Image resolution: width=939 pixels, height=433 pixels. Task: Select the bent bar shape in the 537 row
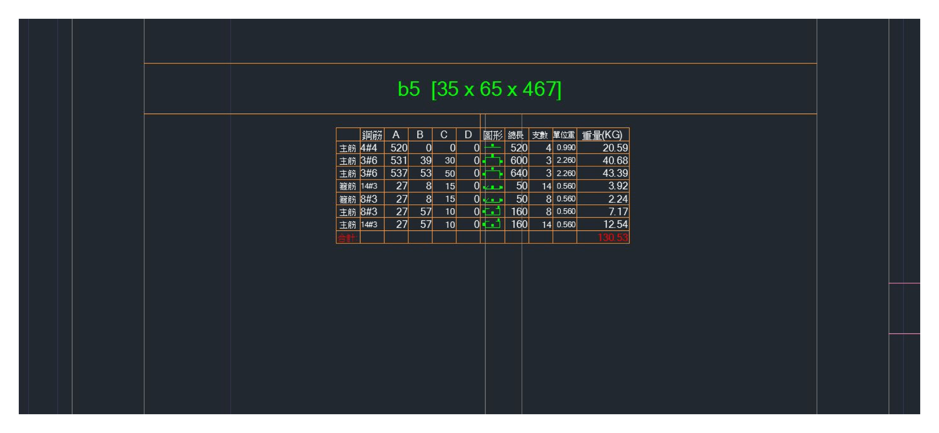pos(492,172)
